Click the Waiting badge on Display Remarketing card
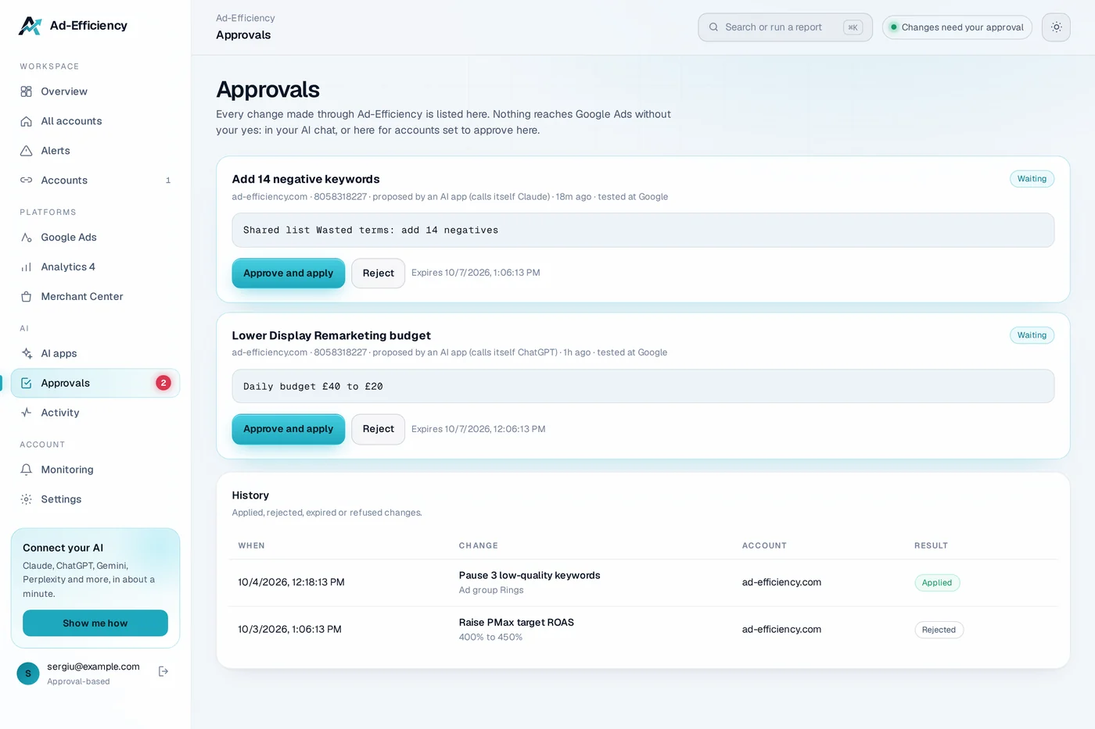Viewport: 1095px width, 729px height. (1032, 335)
